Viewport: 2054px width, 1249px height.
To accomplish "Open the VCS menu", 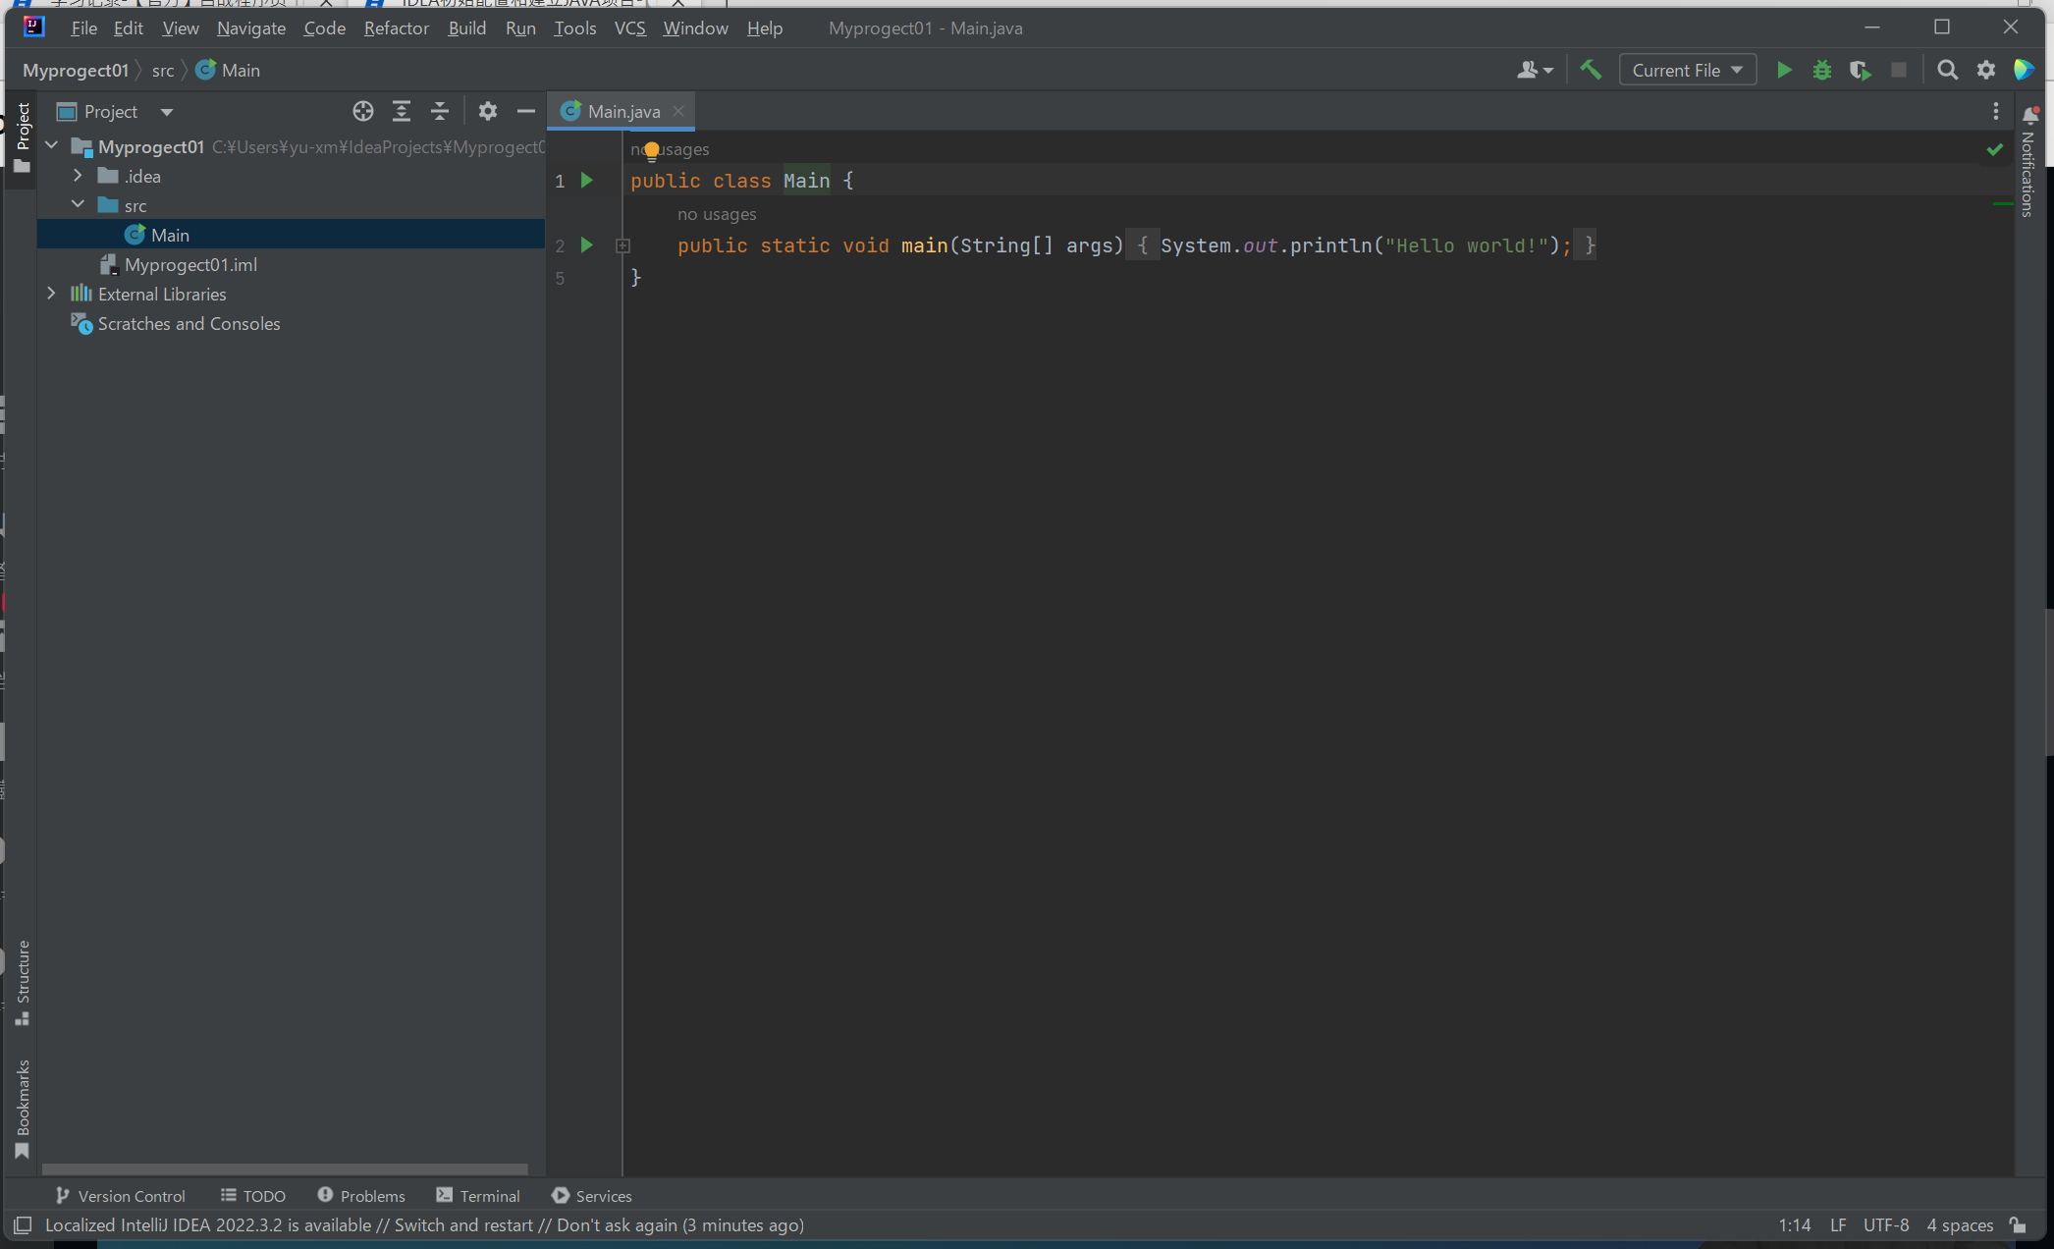I will click(x=629, y=27).
